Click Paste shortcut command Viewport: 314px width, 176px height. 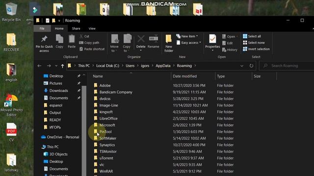coord(92,49)
